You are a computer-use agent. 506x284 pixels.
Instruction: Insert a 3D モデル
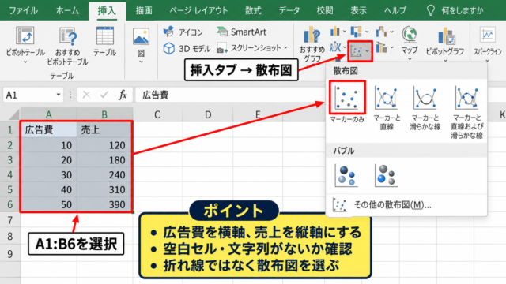187,49
